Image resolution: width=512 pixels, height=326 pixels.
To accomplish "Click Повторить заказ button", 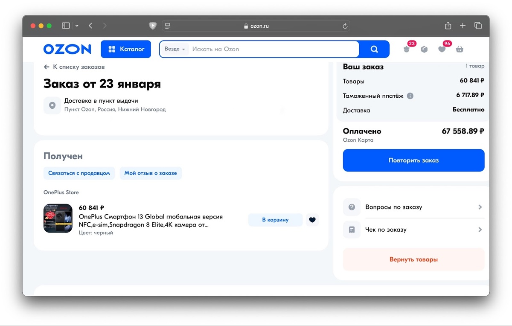I will [x=413, y=160].
